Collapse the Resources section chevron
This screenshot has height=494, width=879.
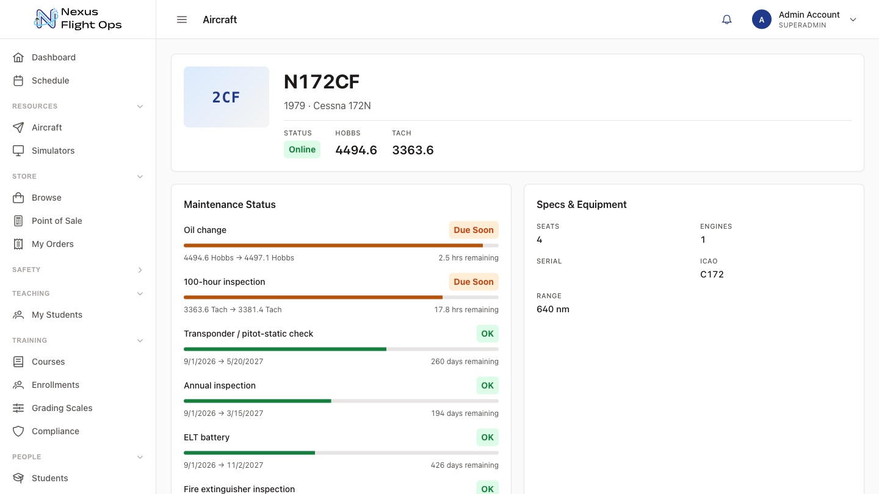(x=140, y=106)
